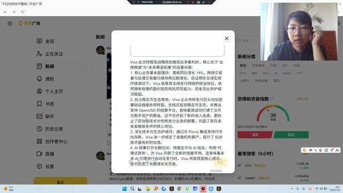Go back with the browser back arrow
The height and width of the screenshot is (193, 343).
tap(5, 12)
